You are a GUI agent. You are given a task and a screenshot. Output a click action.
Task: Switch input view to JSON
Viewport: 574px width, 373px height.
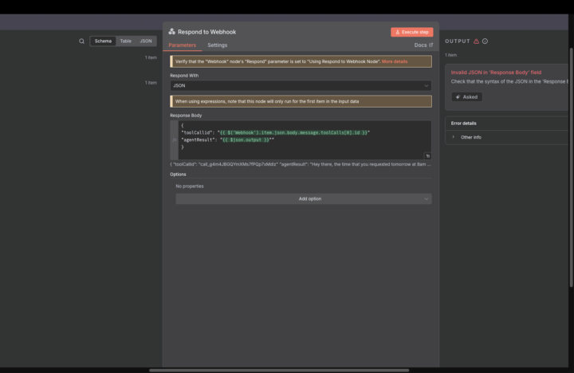point(146,41)
